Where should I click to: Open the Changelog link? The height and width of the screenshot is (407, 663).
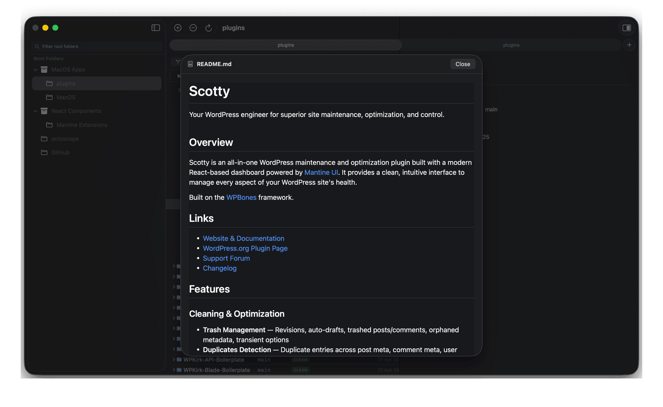tap(220, 268)
